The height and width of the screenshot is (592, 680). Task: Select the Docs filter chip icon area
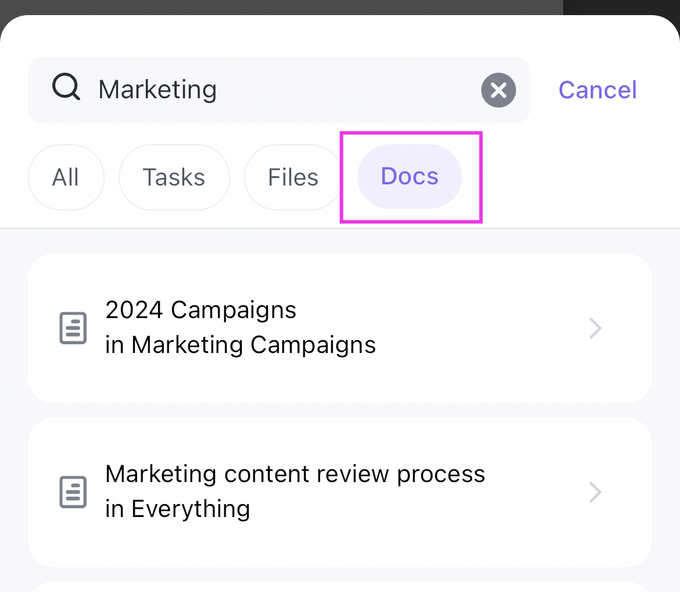pyautogui.click(x=409, y=177)
